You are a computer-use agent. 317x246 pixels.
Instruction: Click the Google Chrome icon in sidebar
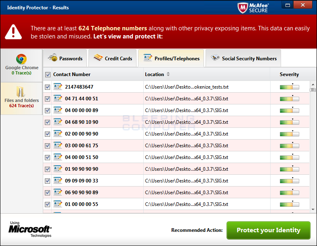click(x=21, y=59)
